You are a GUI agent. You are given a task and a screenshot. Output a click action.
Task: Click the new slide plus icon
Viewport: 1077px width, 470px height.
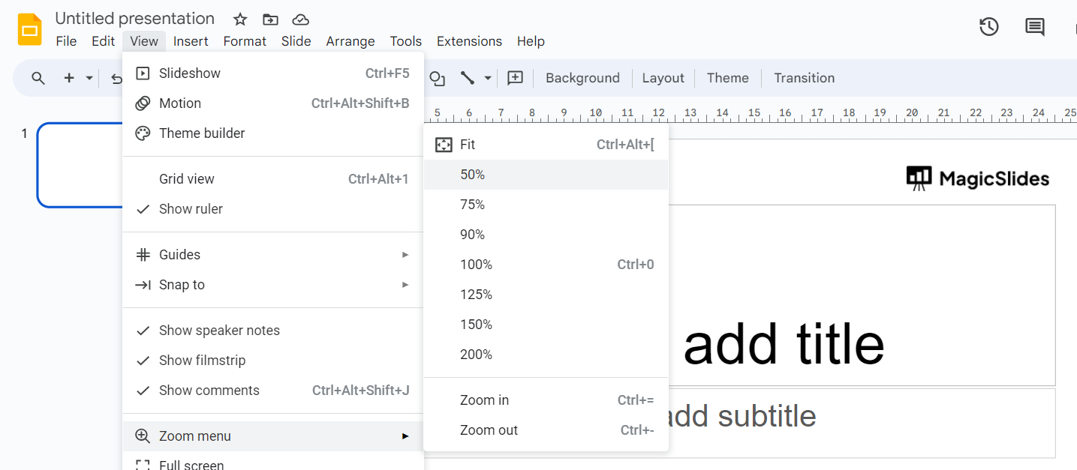tap(69, 78)
